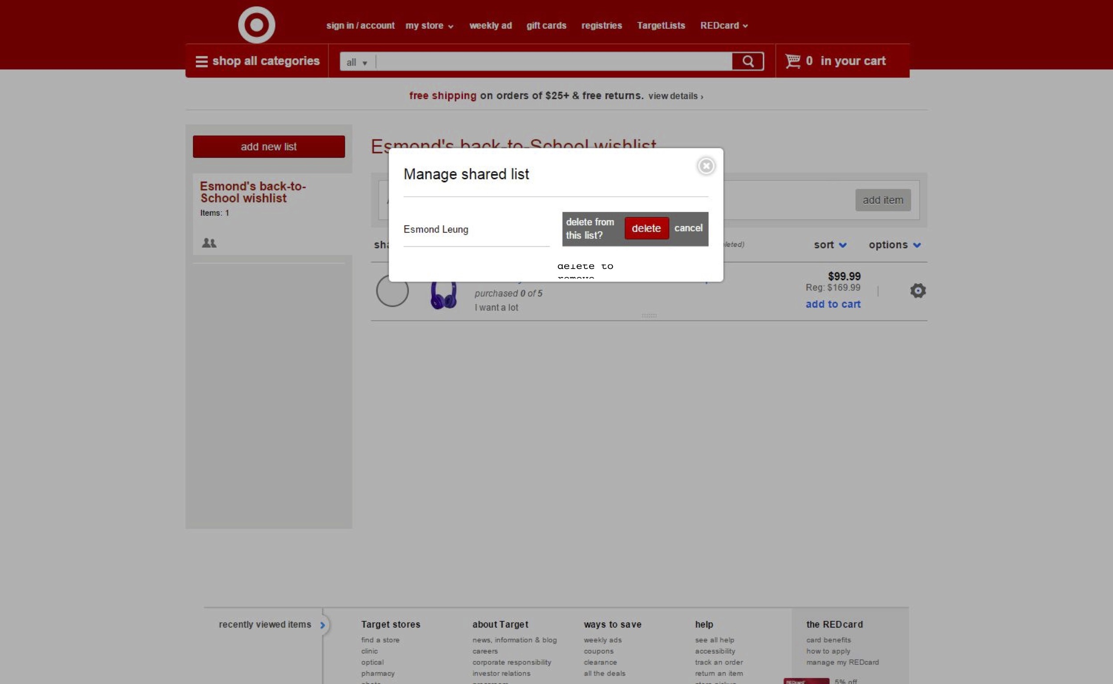1113x684 pixels.
Task: Click manage my REDcard link
Action: click(x=842, y=662)
